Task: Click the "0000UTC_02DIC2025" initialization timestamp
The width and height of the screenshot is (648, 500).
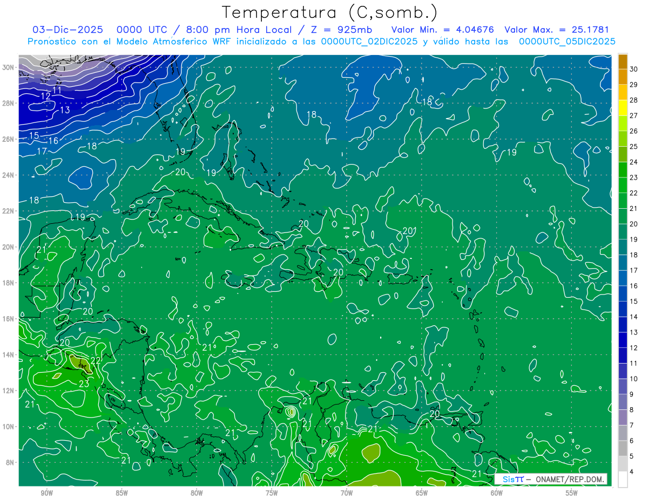Action: point(369,42)
